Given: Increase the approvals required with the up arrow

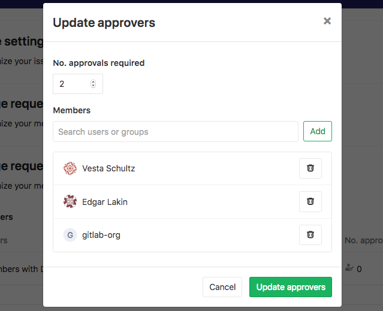Looking at the screenshot, I should (x=93, y=82).
